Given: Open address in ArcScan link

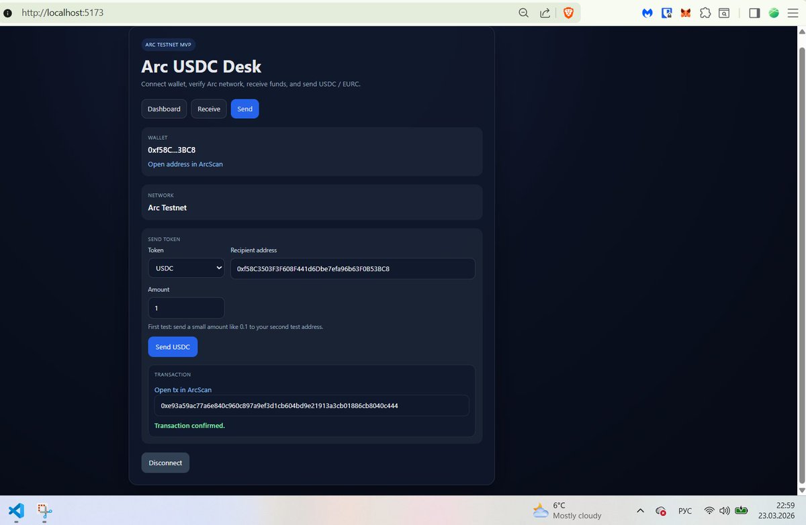Looking at the screenshot, I should click(185, 164).
